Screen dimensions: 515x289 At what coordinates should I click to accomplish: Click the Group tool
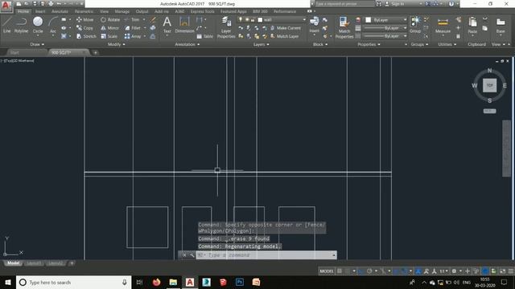point(415,25)
